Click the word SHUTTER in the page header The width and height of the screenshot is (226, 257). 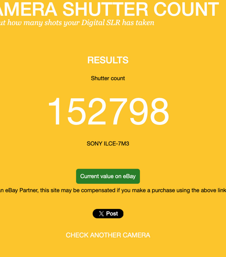(105, 9)
